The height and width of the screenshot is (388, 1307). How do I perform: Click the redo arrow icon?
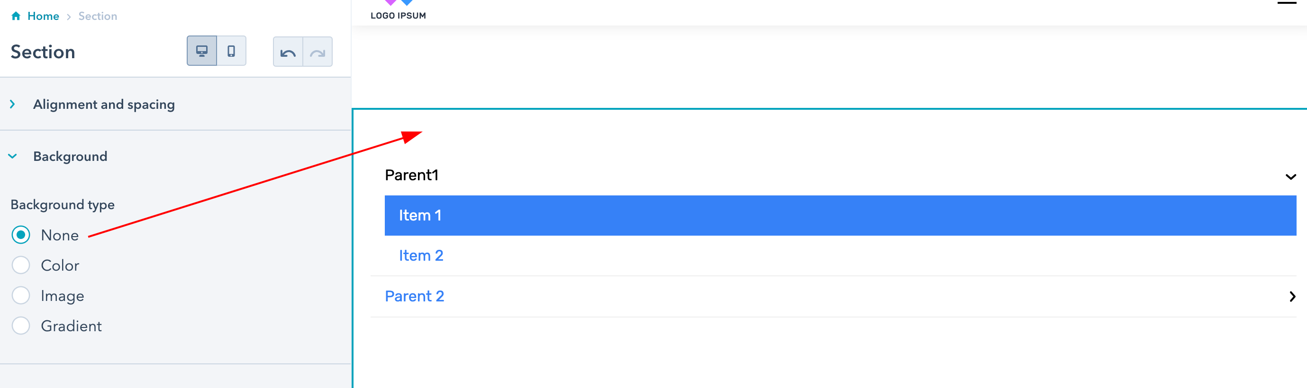pos(318,52)
